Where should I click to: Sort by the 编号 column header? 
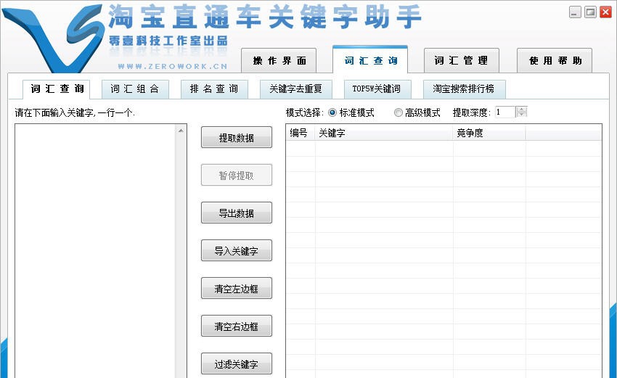[x=301, y=133]
